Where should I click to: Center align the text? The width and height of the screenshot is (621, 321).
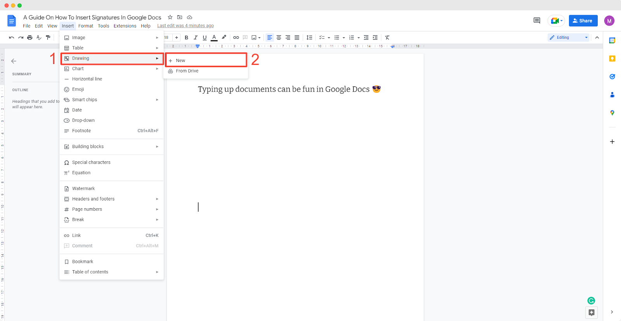[279, 38]
